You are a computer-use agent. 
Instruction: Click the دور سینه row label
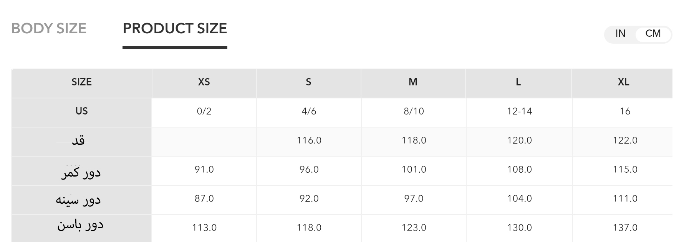point(78,199)
